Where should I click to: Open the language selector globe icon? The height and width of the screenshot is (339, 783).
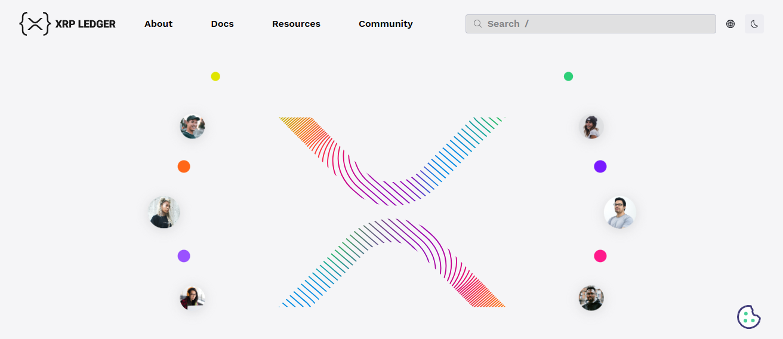click(x=730, y=24)
